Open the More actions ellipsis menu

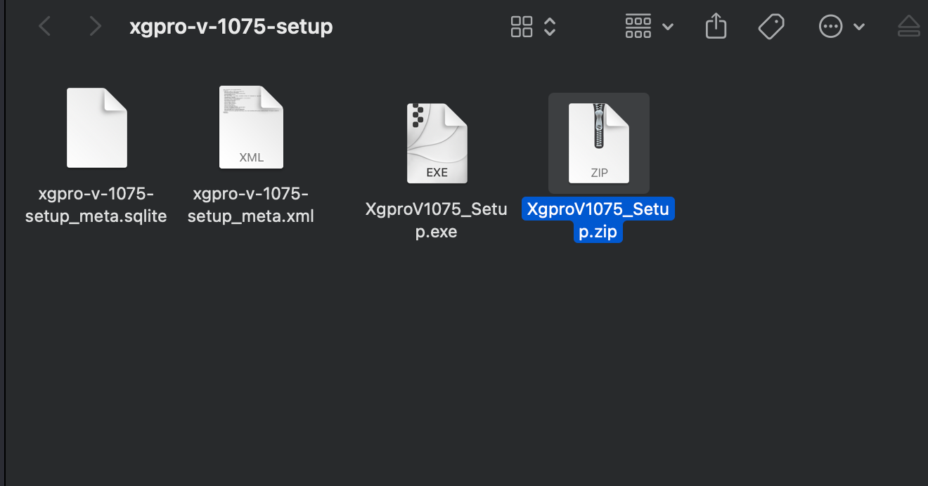[830, 27]
